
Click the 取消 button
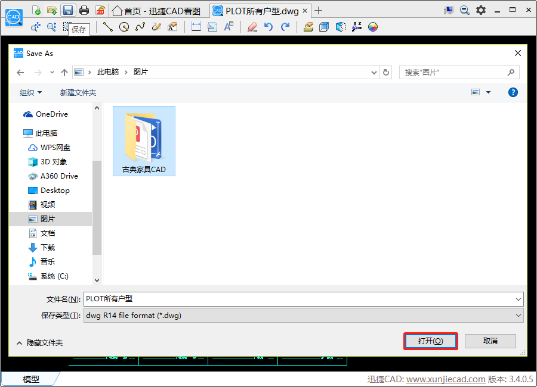490,341
